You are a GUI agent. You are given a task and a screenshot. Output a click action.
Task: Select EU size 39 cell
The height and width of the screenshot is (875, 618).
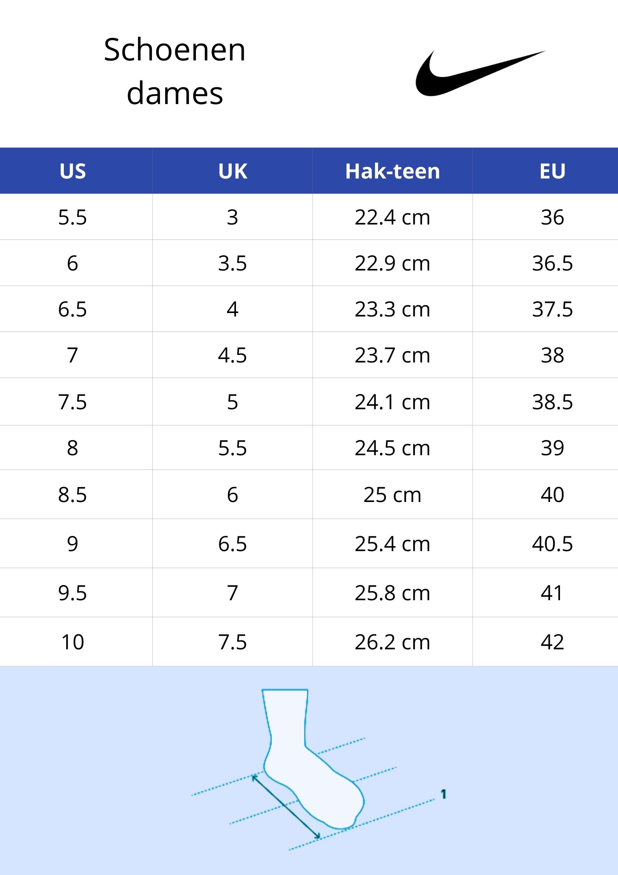coord(552,448)
